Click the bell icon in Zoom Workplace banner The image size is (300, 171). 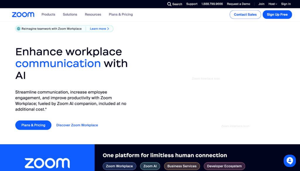coord(18,29)
